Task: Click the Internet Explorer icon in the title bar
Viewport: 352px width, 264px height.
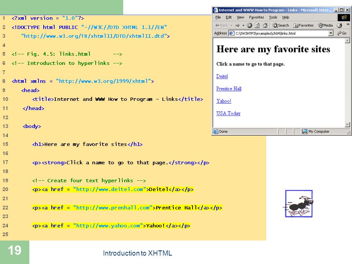Action: [x=216, y=10]
